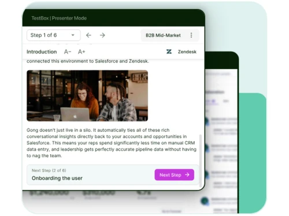The image size is (289, 216).
Task: Click the Zendesk label
Action: (x=187, y=52)
